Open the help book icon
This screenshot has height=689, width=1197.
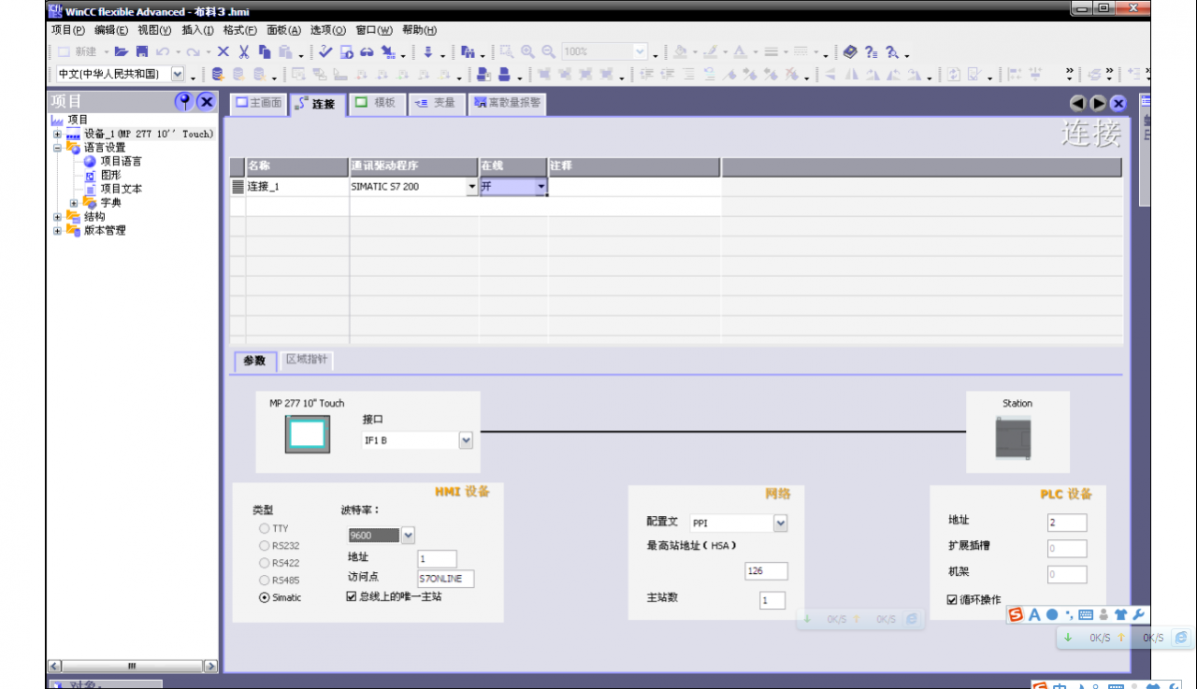[x=849, y=52]
